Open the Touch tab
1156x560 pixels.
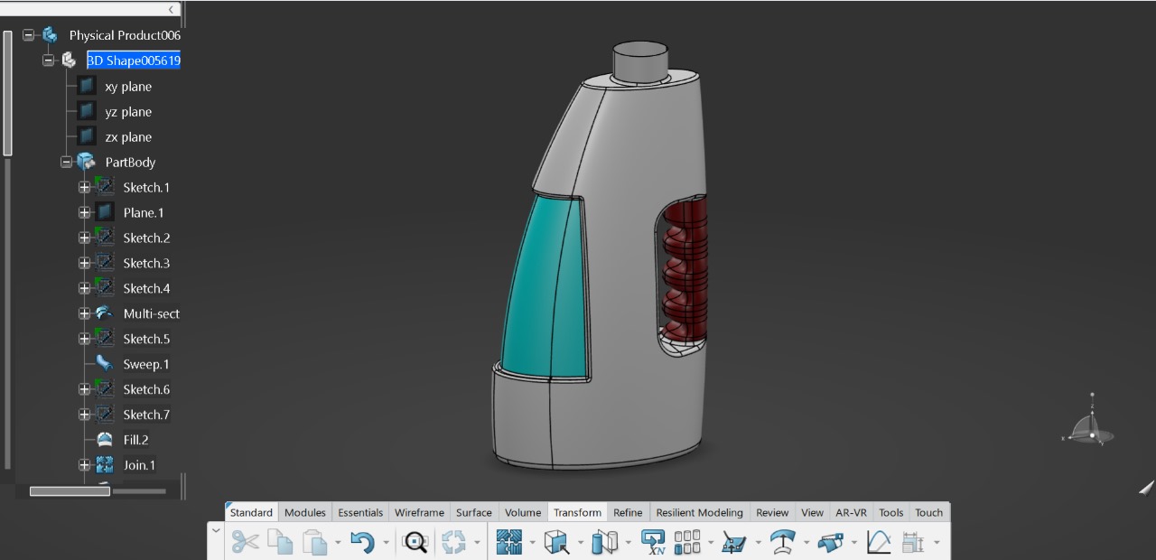929,512
